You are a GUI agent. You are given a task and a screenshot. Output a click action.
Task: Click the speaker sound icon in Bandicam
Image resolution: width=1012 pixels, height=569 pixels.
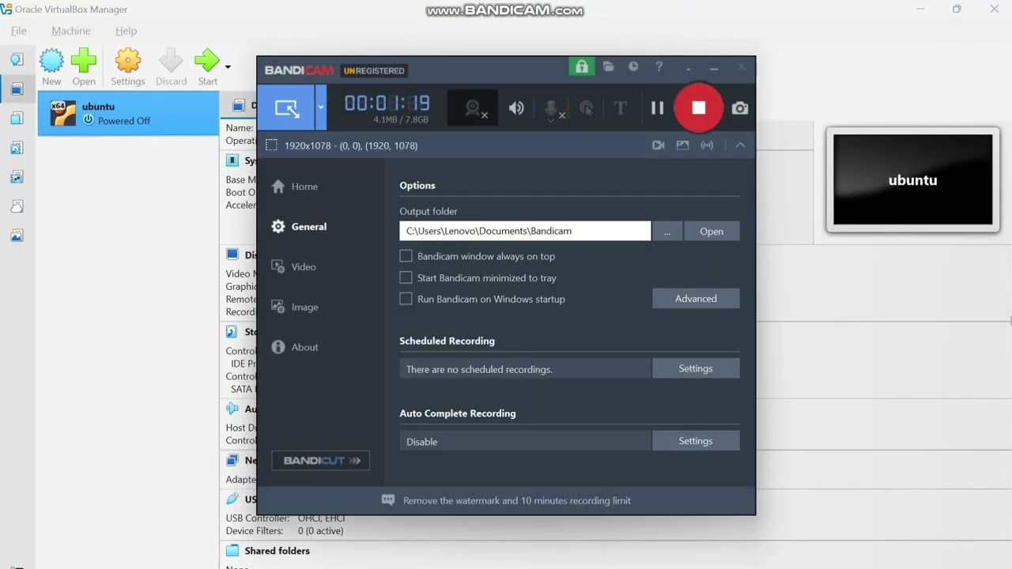click(x=516, y=108)
